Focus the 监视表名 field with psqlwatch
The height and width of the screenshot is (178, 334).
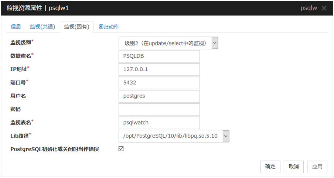click(x=159, y=123)
